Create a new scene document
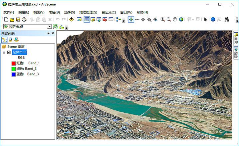Viewport: 239px width, 146px height. point(6,20)
